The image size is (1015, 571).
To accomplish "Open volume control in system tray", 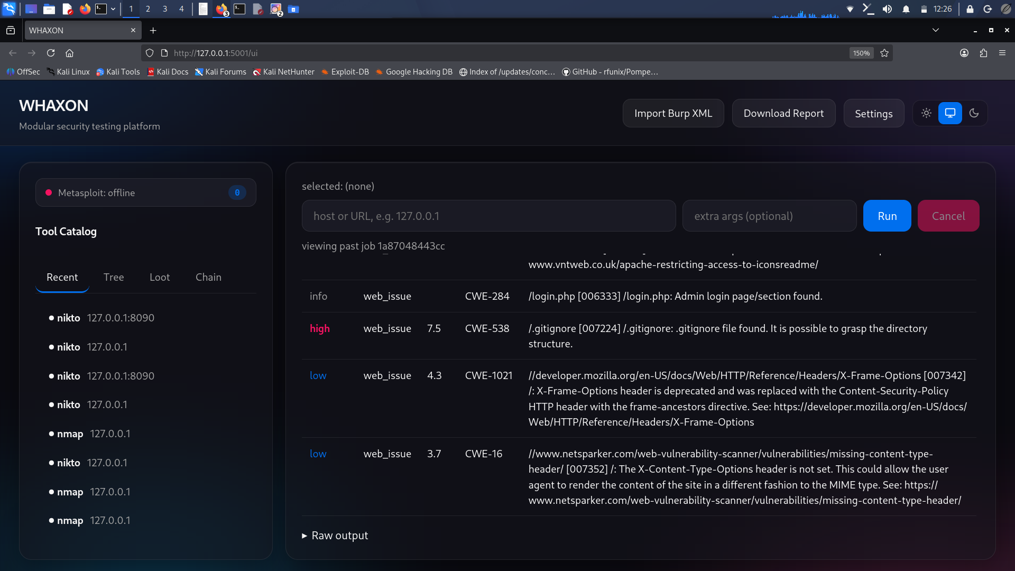I will pos(887,9).
